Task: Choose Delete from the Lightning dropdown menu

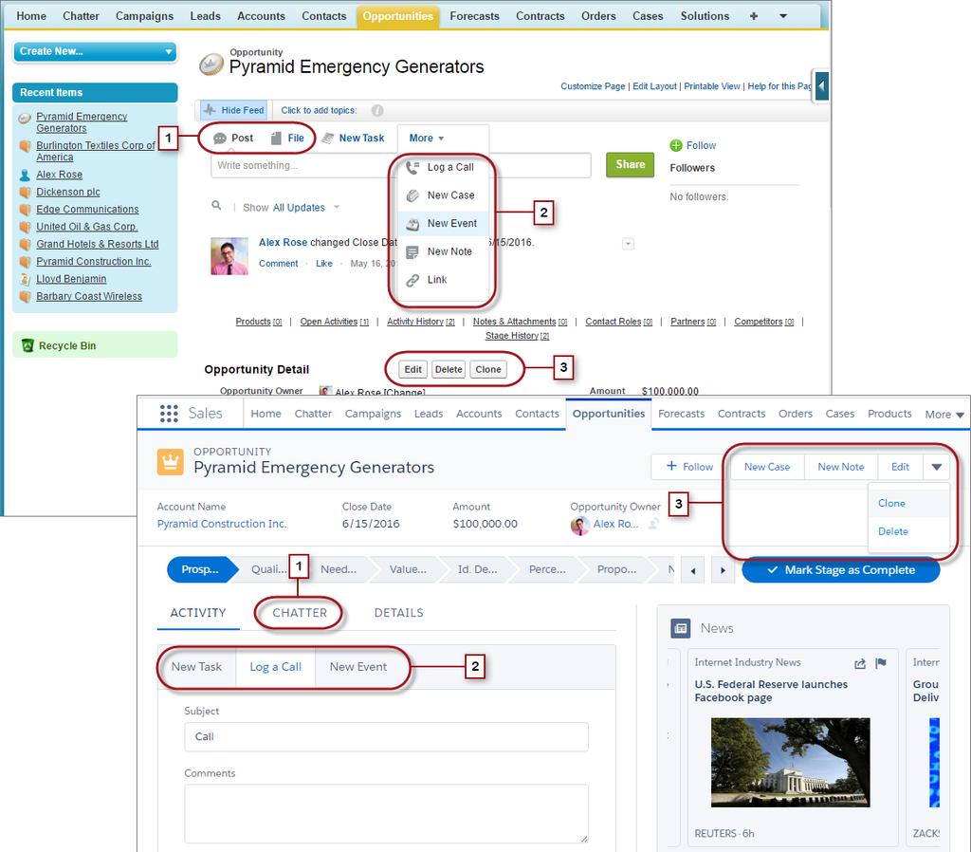Action: pyautogui.click(x=893, y=531)
